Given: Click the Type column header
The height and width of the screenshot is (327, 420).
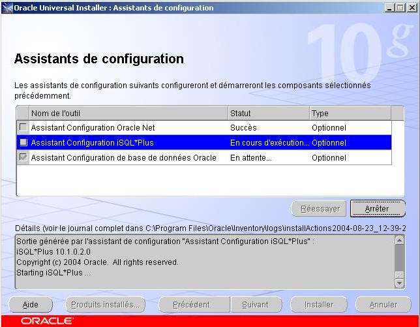Looking at the screenshot, I should [349, 113].
